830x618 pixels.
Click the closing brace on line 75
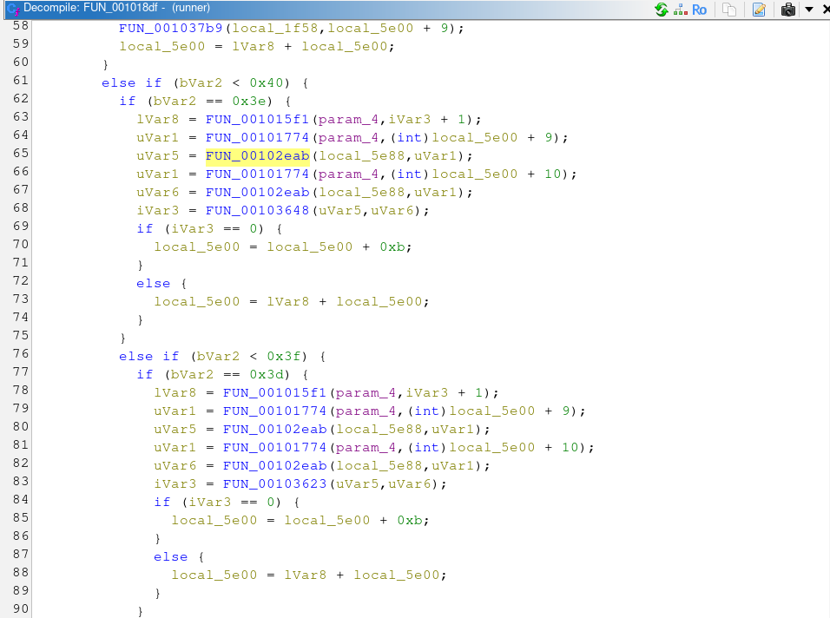(x=122, y=339)
